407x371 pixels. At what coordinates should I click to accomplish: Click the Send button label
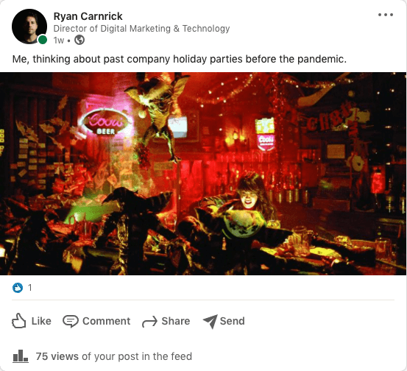233,321
